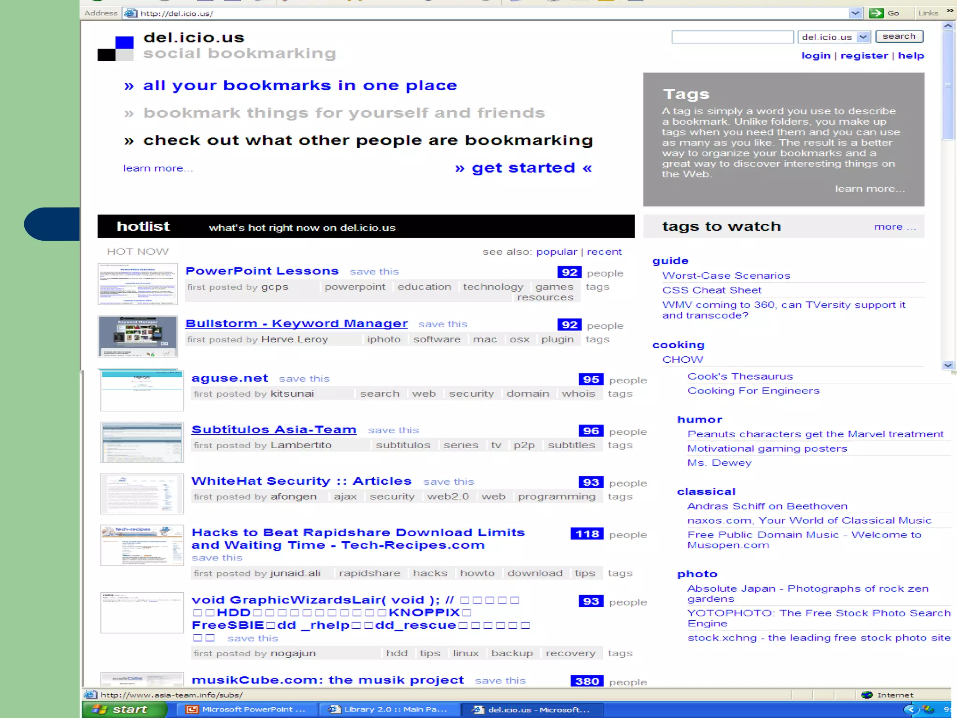Click the Internet zone globe icon
The image size is (957, 718).
pyautogui.click(x=866, y=695)
